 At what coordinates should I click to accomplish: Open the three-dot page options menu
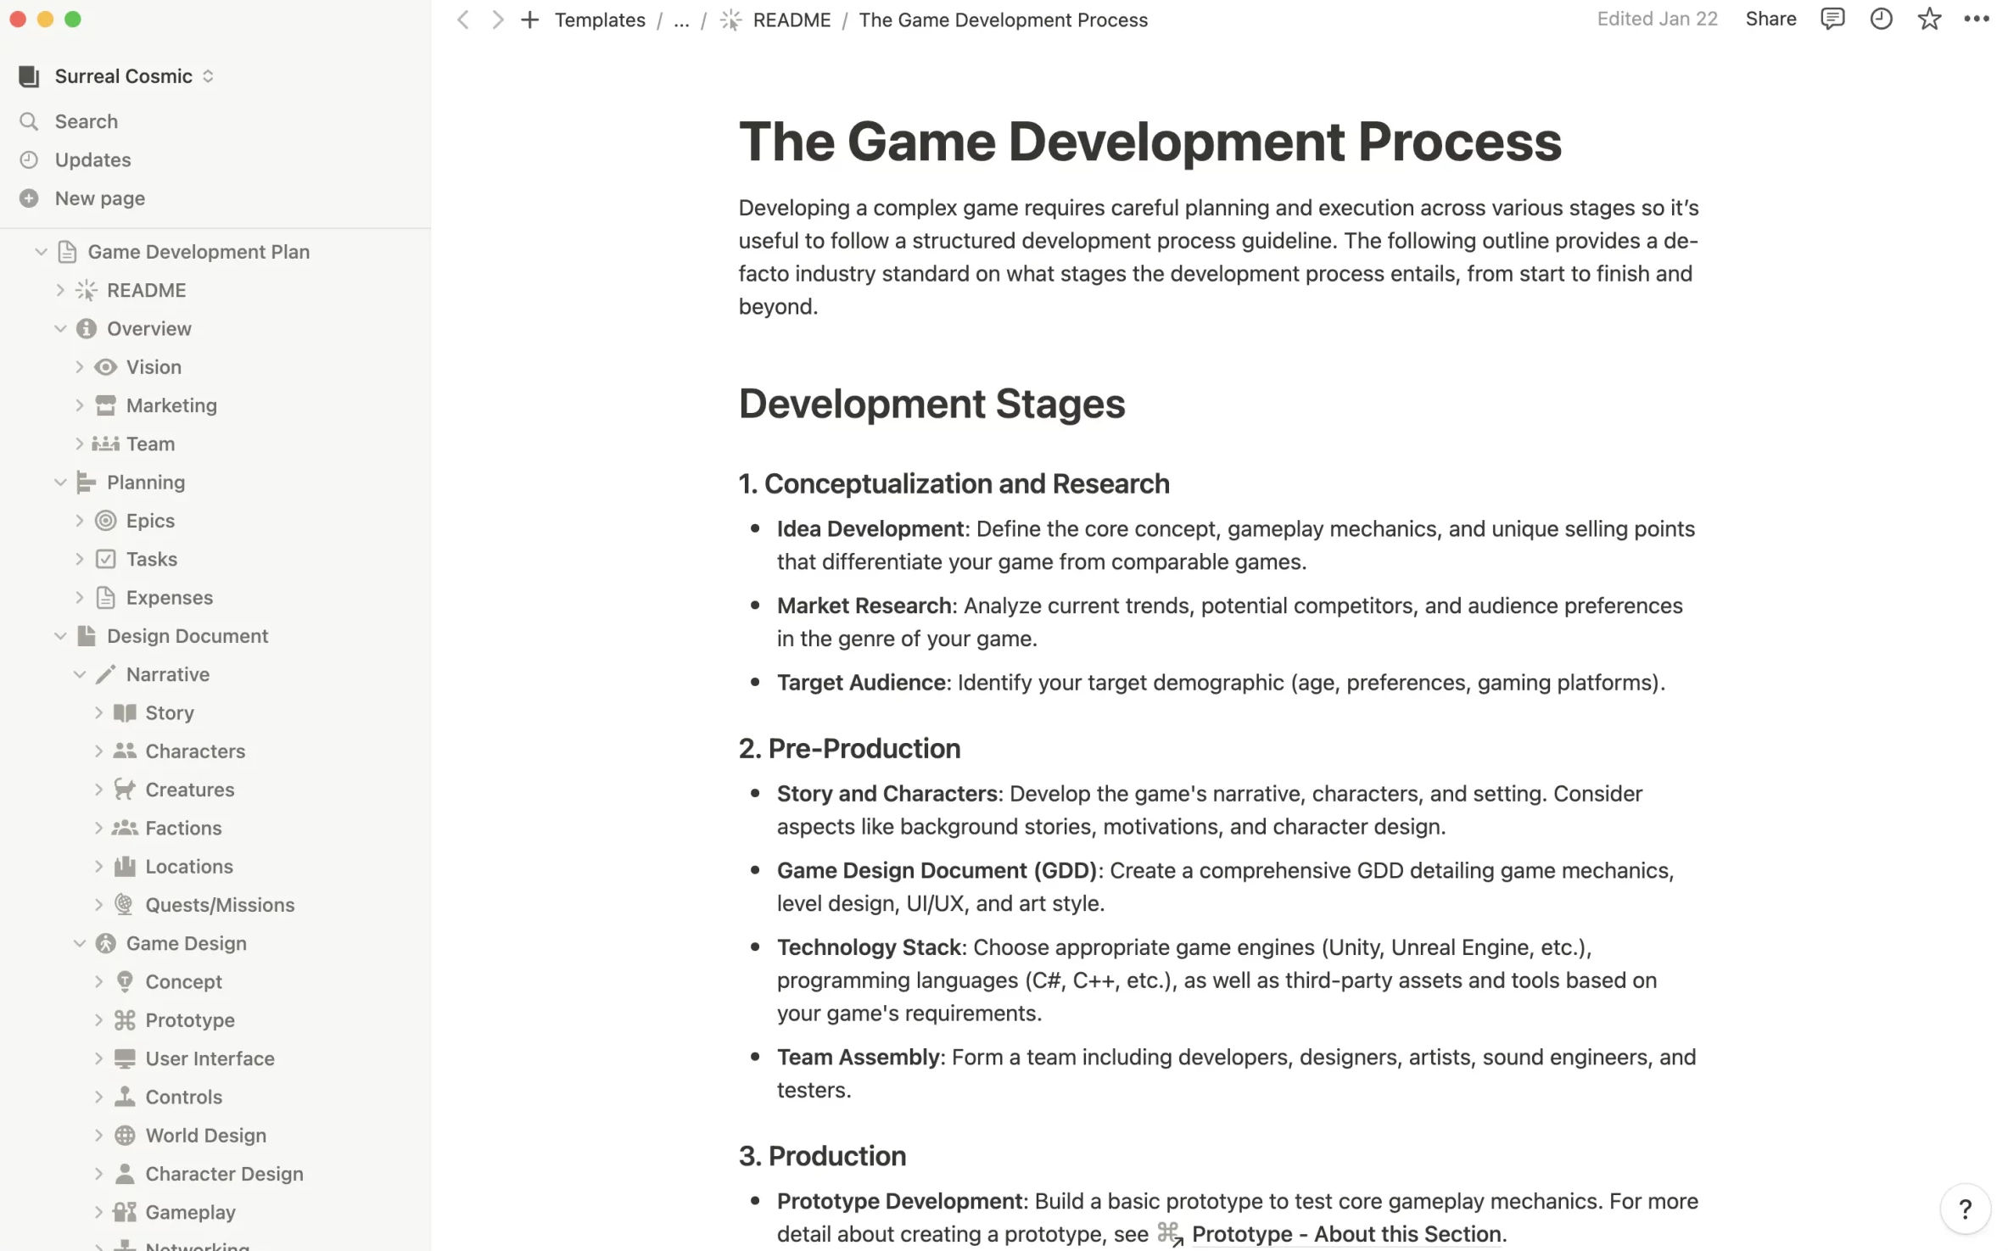[1976, 19]
